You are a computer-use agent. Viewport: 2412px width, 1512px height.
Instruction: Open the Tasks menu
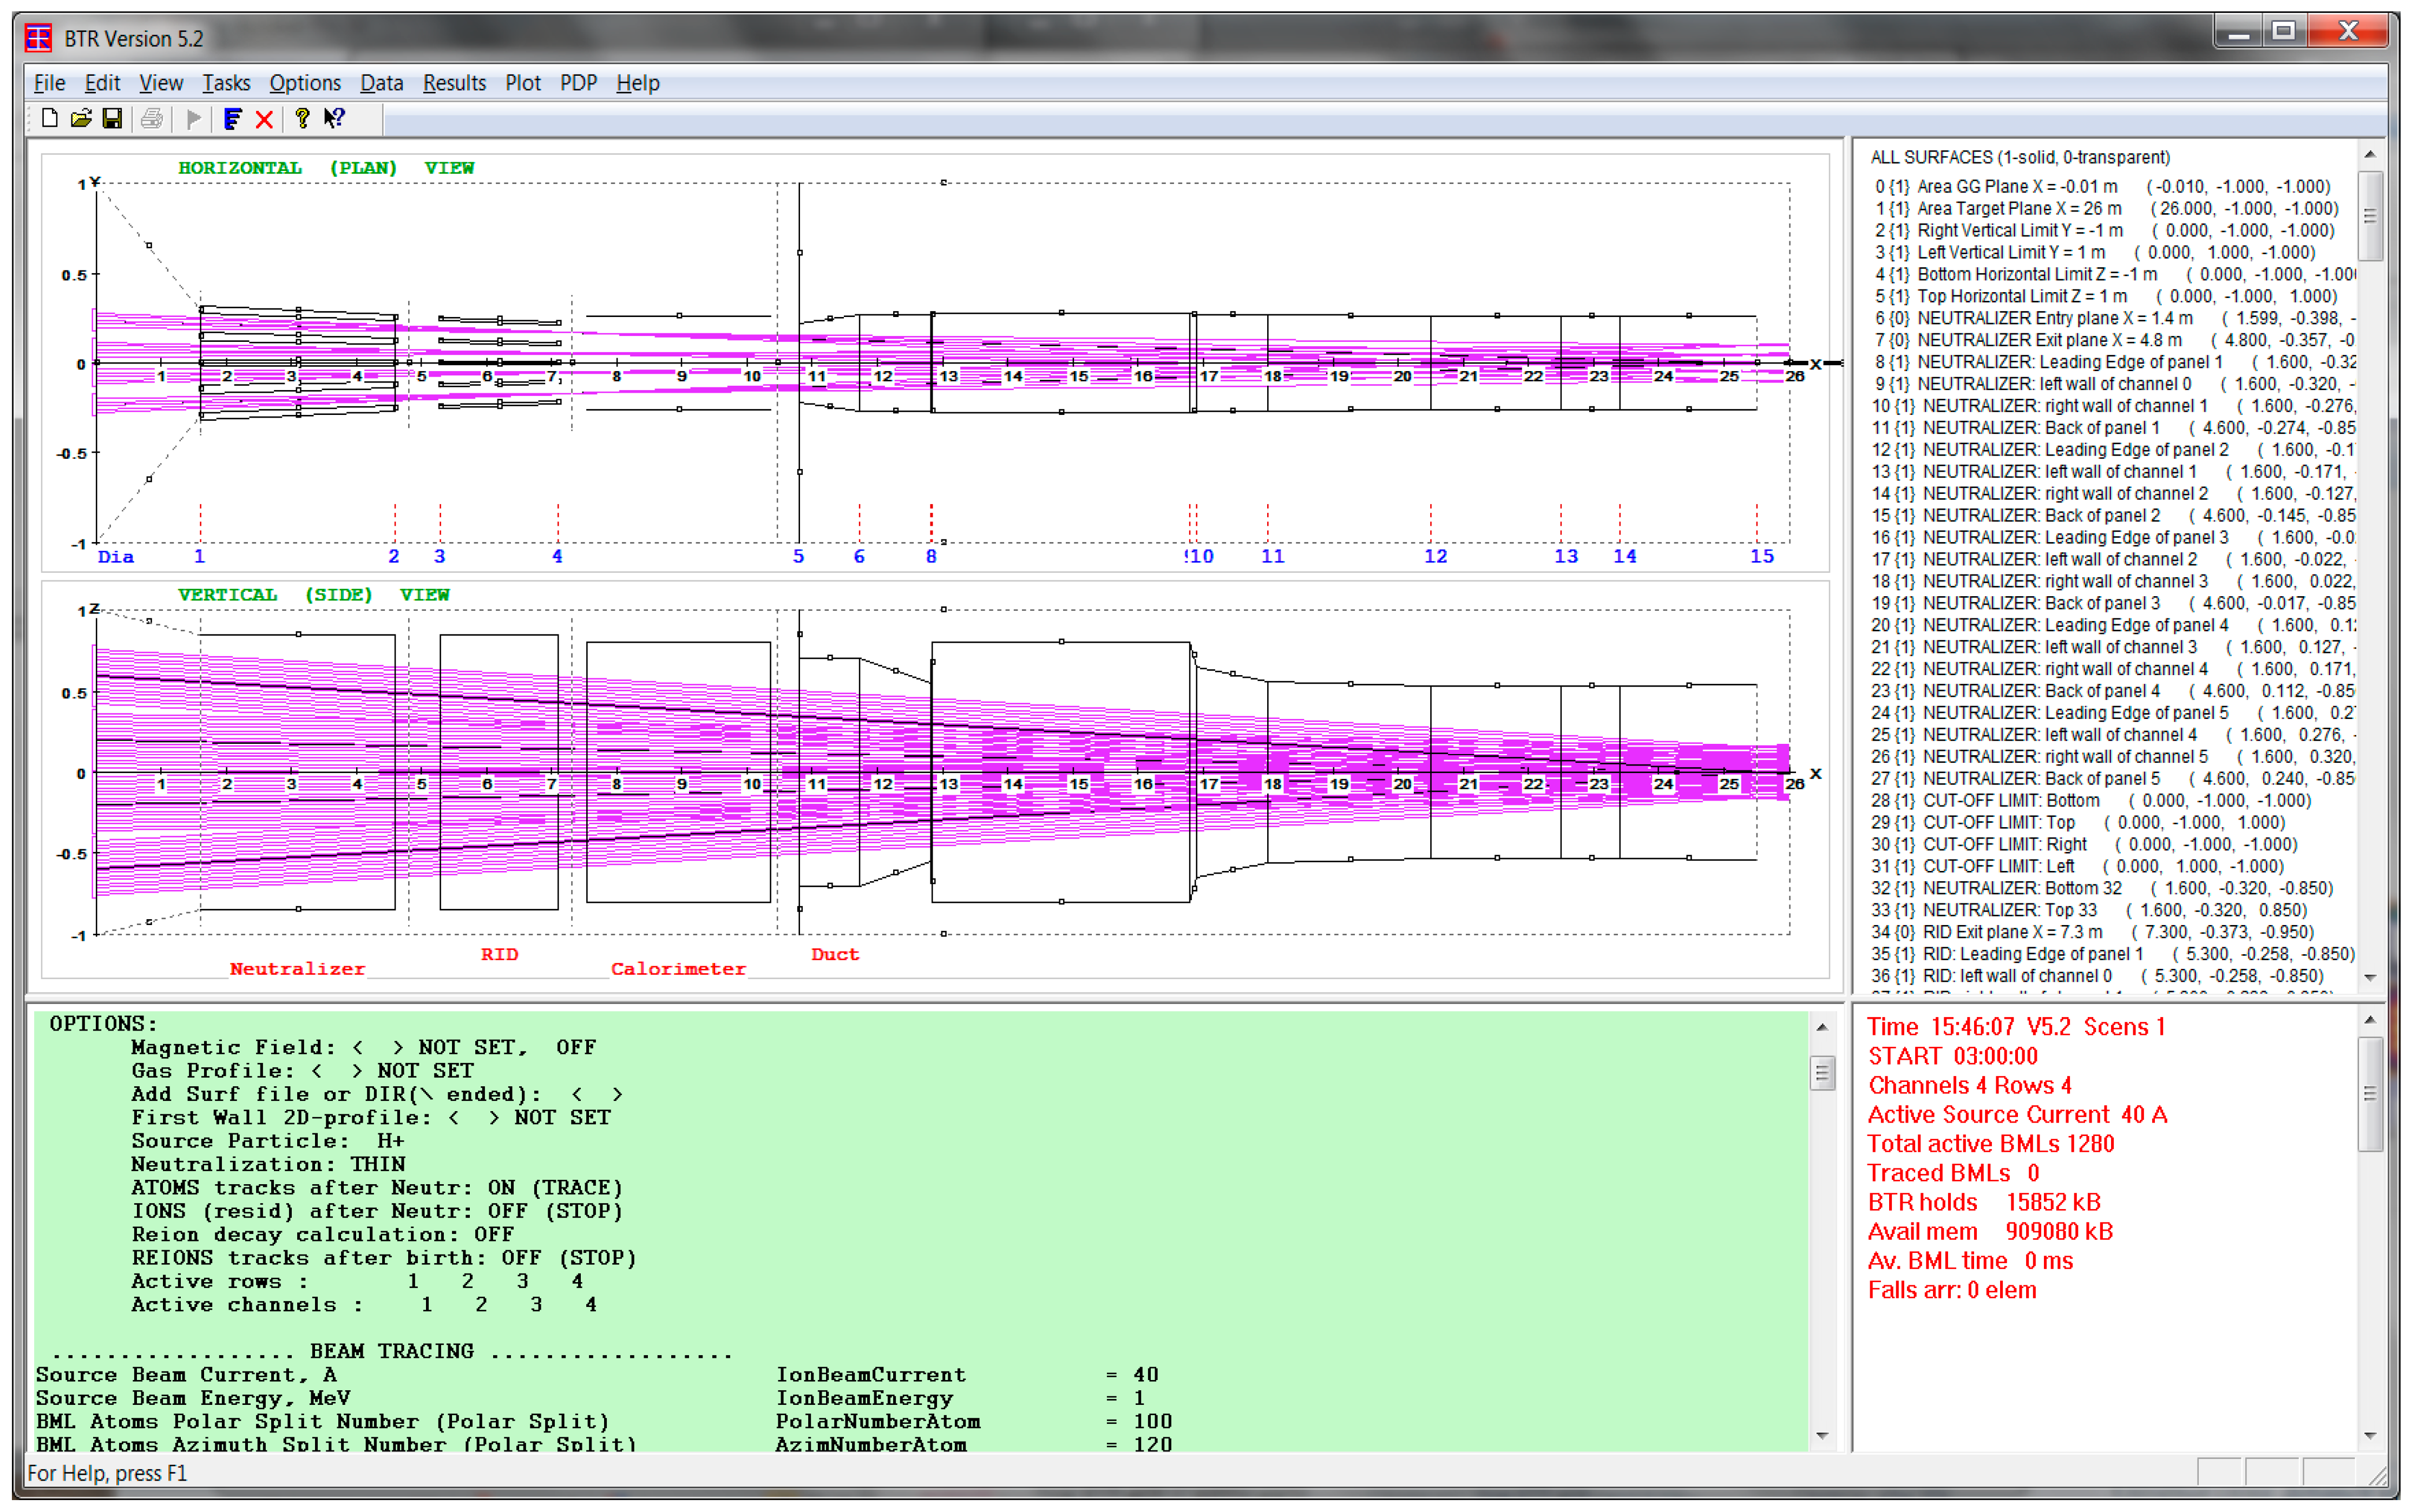pyautogui.click(x=226, y=83)
